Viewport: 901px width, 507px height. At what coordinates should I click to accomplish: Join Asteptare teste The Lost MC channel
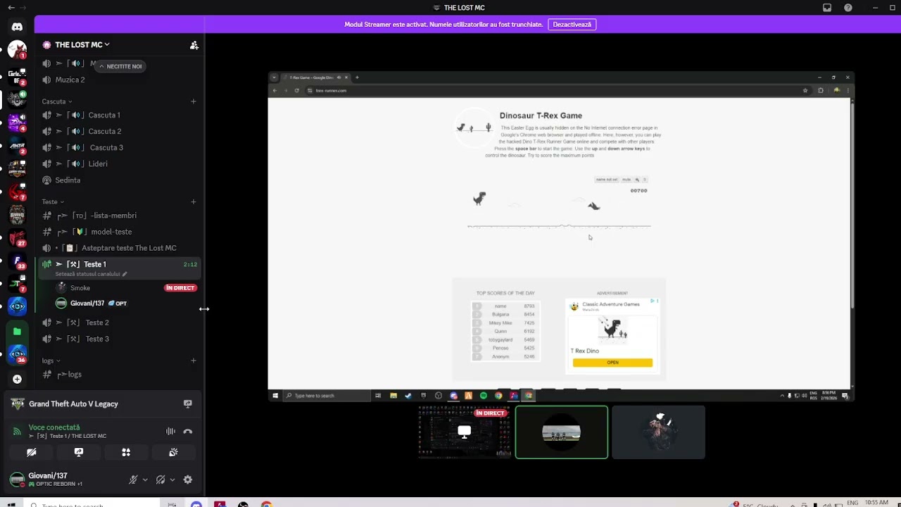(x=120, y=248)
